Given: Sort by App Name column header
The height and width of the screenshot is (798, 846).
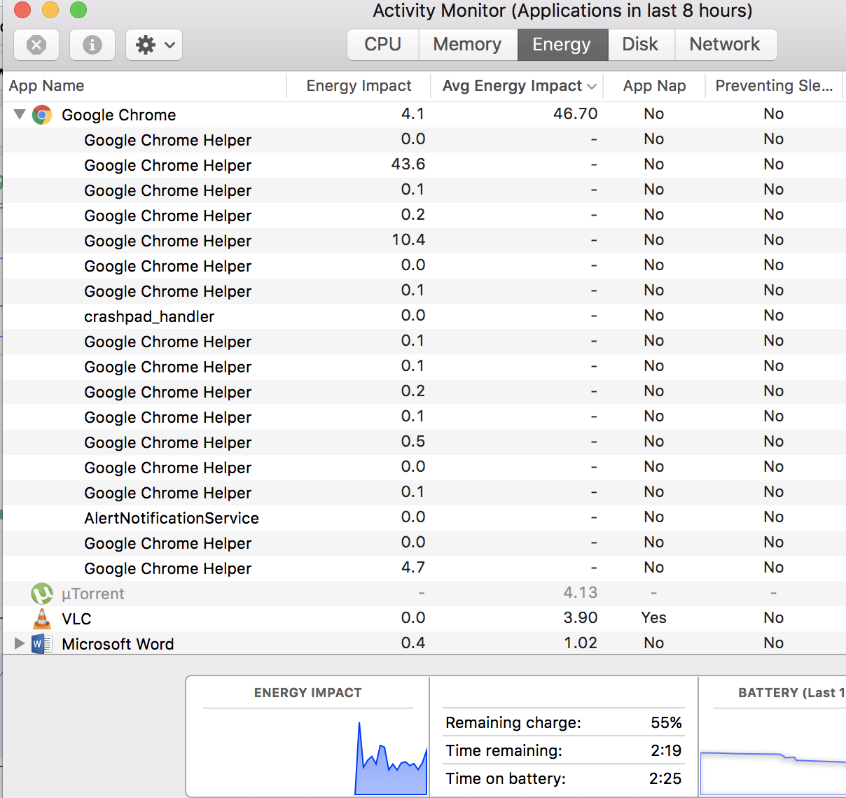Looking at the screenshot, I should tap(145, 86).
